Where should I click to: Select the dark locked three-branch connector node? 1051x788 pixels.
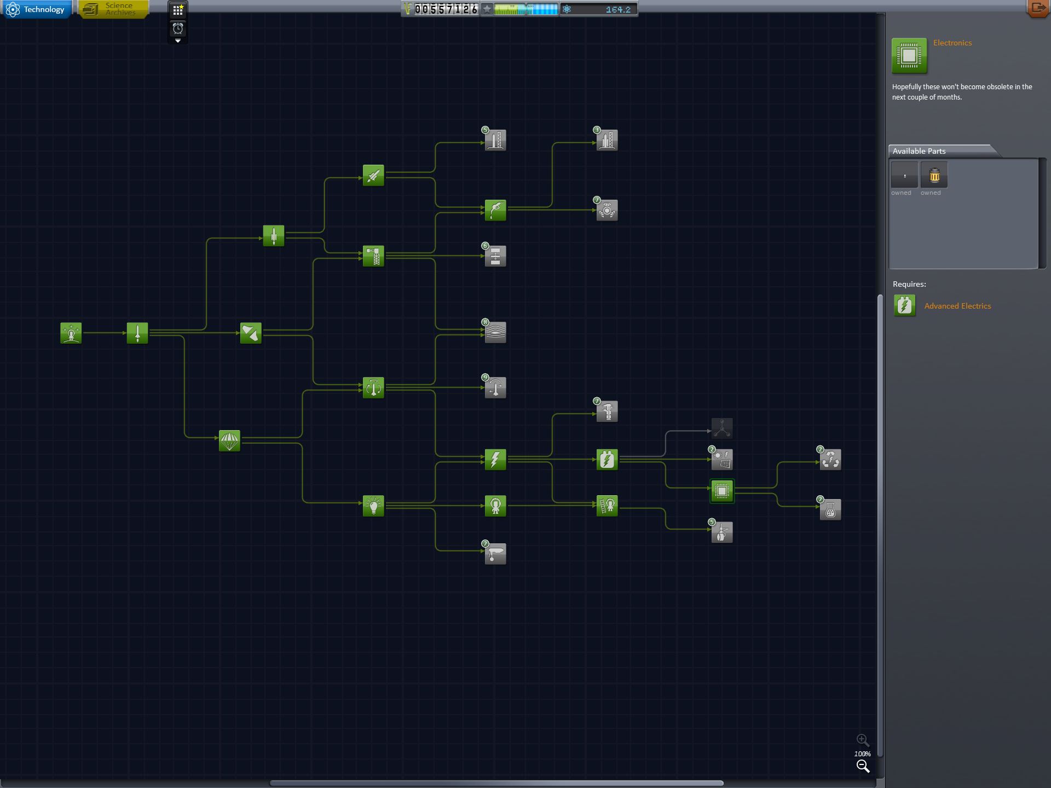[x=722, y=428]
